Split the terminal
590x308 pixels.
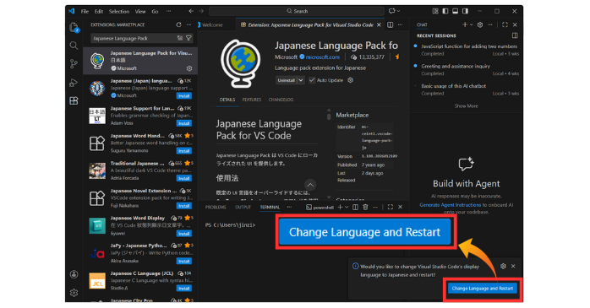(355, 207)
